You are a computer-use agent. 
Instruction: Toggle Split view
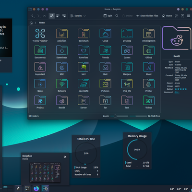point(108,16)
